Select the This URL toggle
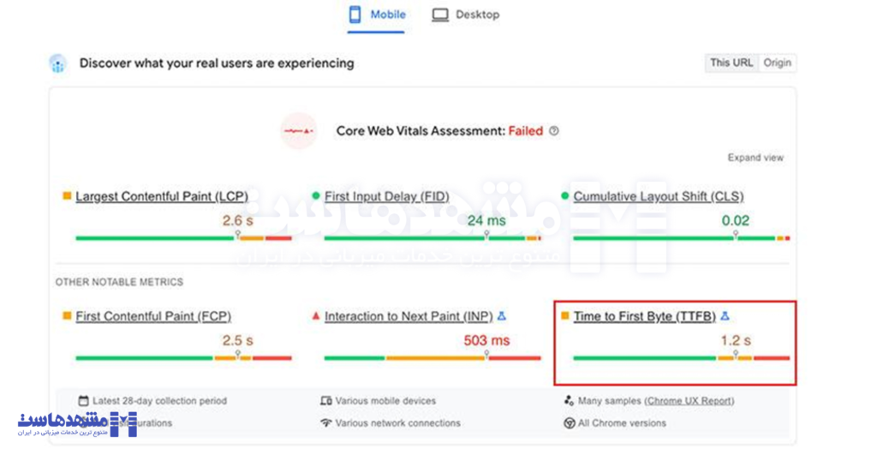The image size is (877, 455). pos(731,63)
